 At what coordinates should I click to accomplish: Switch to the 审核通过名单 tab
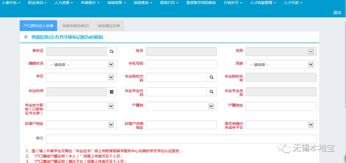[x=109, y=26]
